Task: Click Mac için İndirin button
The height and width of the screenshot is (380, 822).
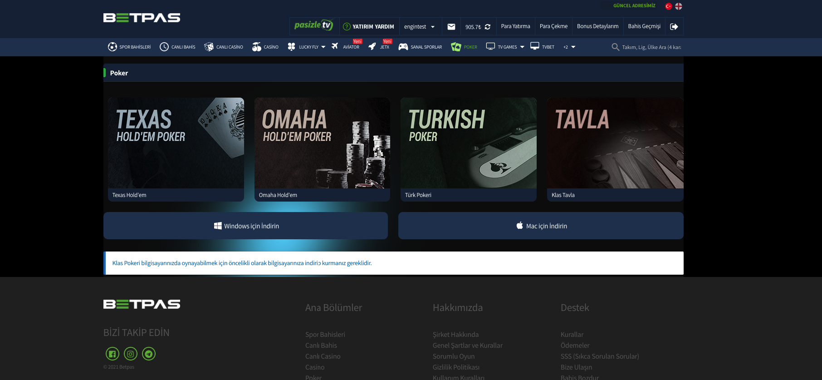Action: point(541,226)
